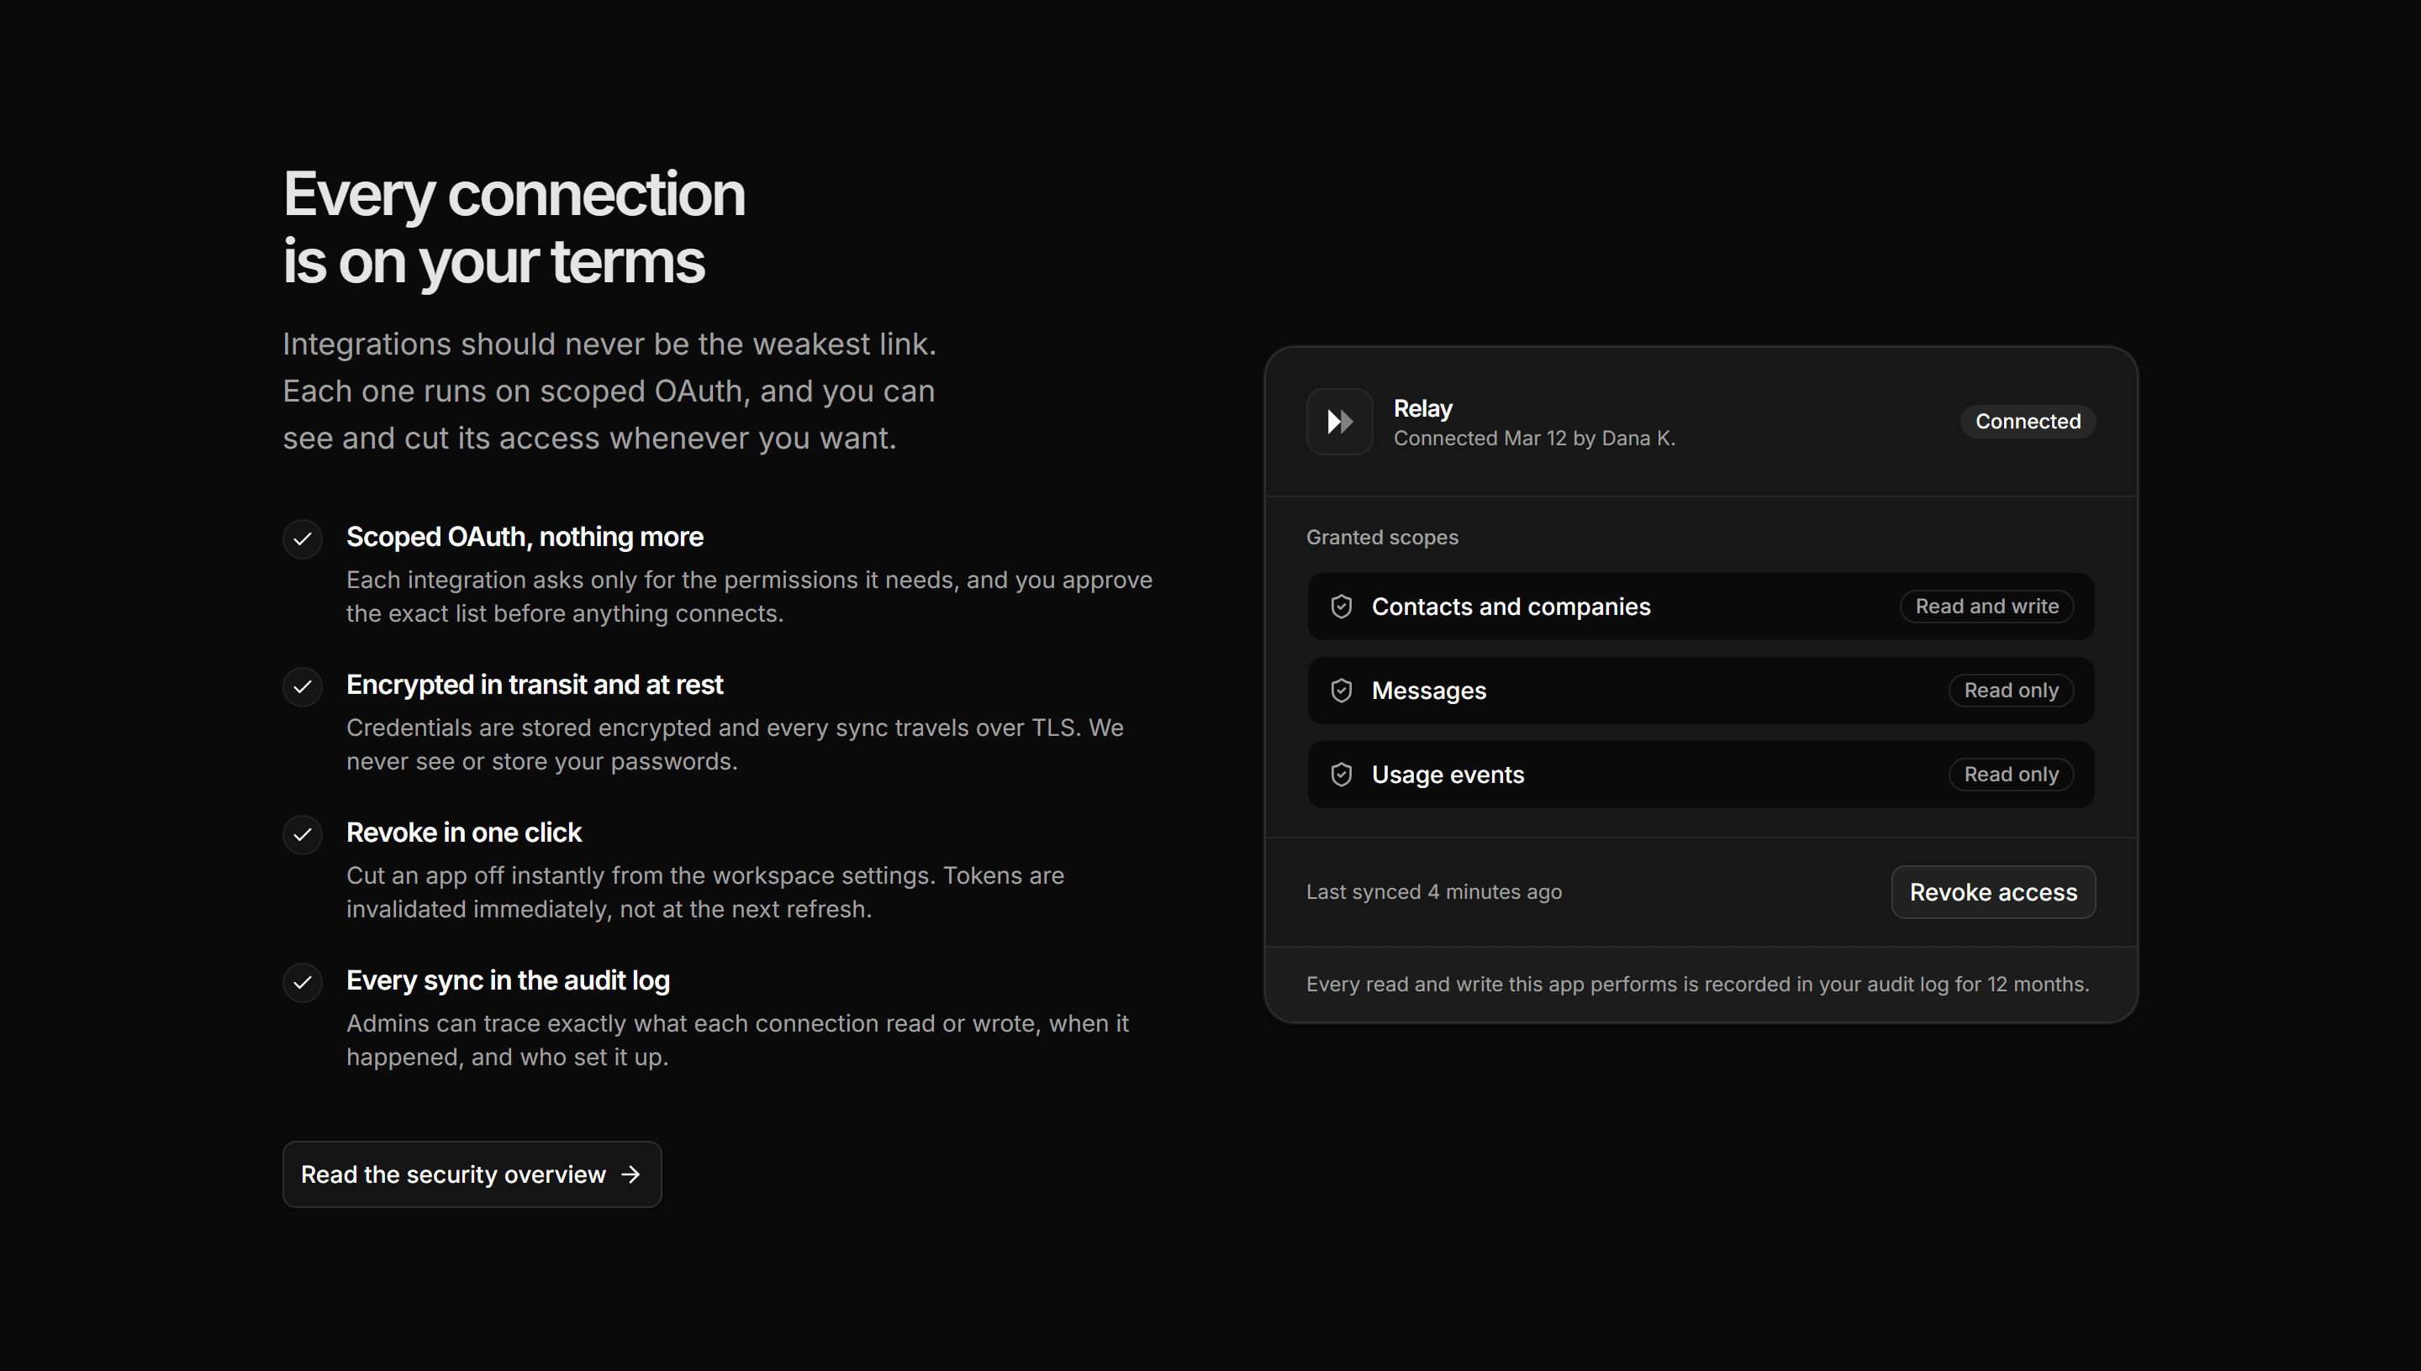Click the Read and write permission badge
The width and height of the screenshot is (2421, 1371).
click(x=1986, y=607)
